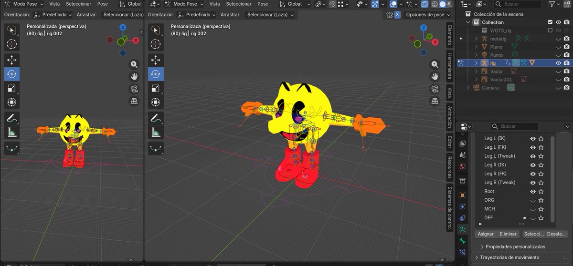Viewport: 573px width, 266px height.
Task: Pick the Scale tool in left viewport
Action: (x=11, y=88)
